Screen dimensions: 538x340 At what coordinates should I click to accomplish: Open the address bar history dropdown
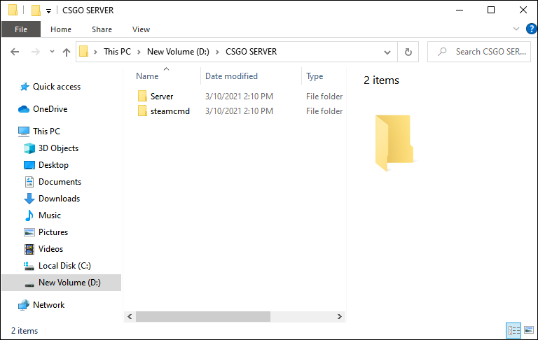point(387,52)
